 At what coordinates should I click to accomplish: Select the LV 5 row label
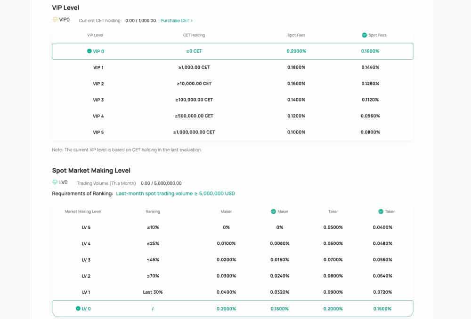86,227
